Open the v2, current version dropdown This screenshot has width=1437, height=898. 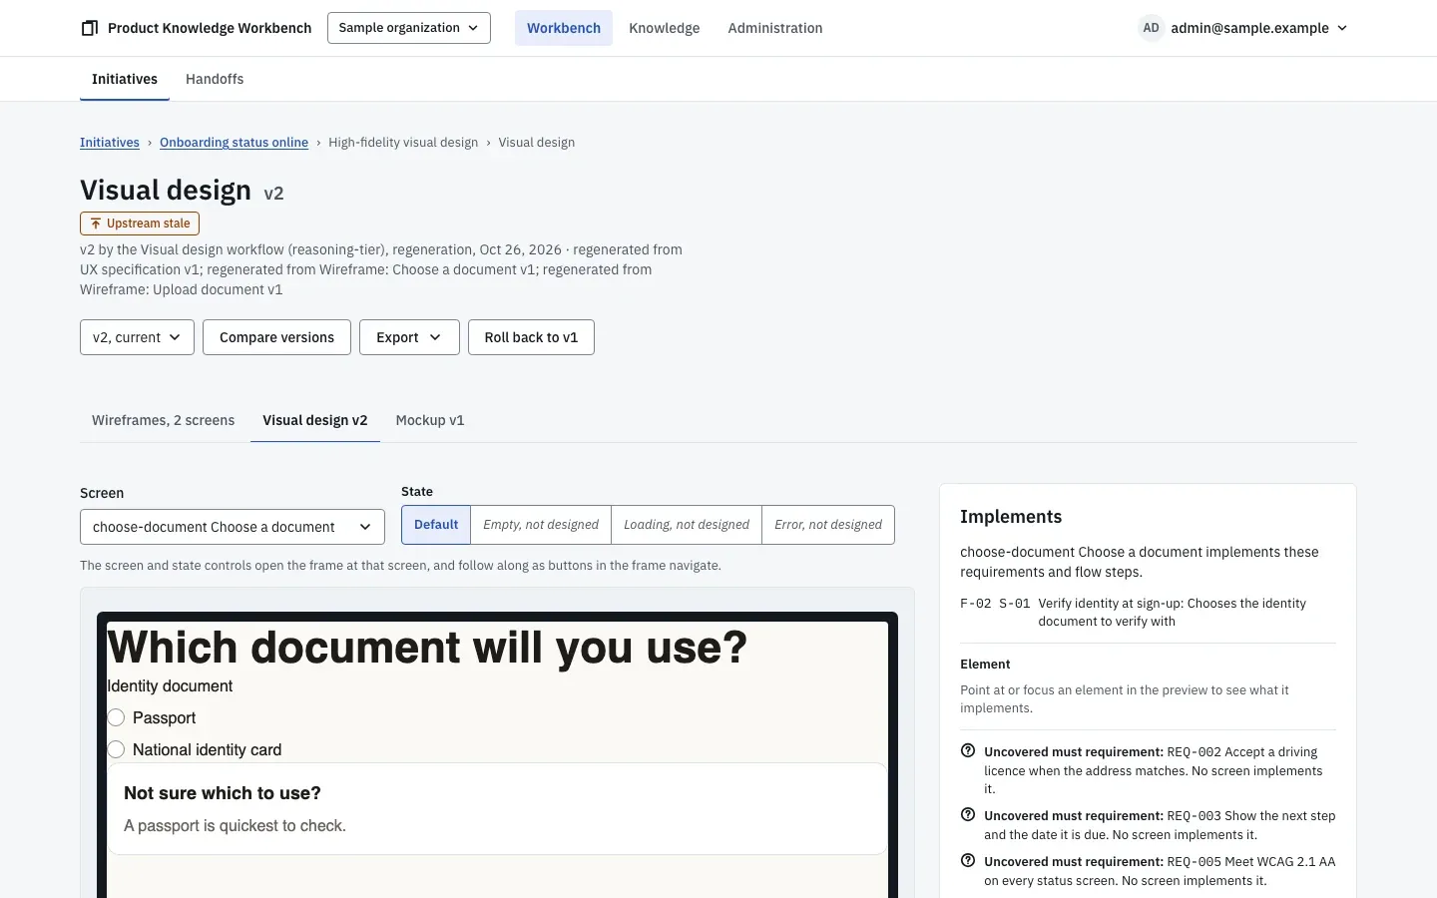tap(137, 337)
